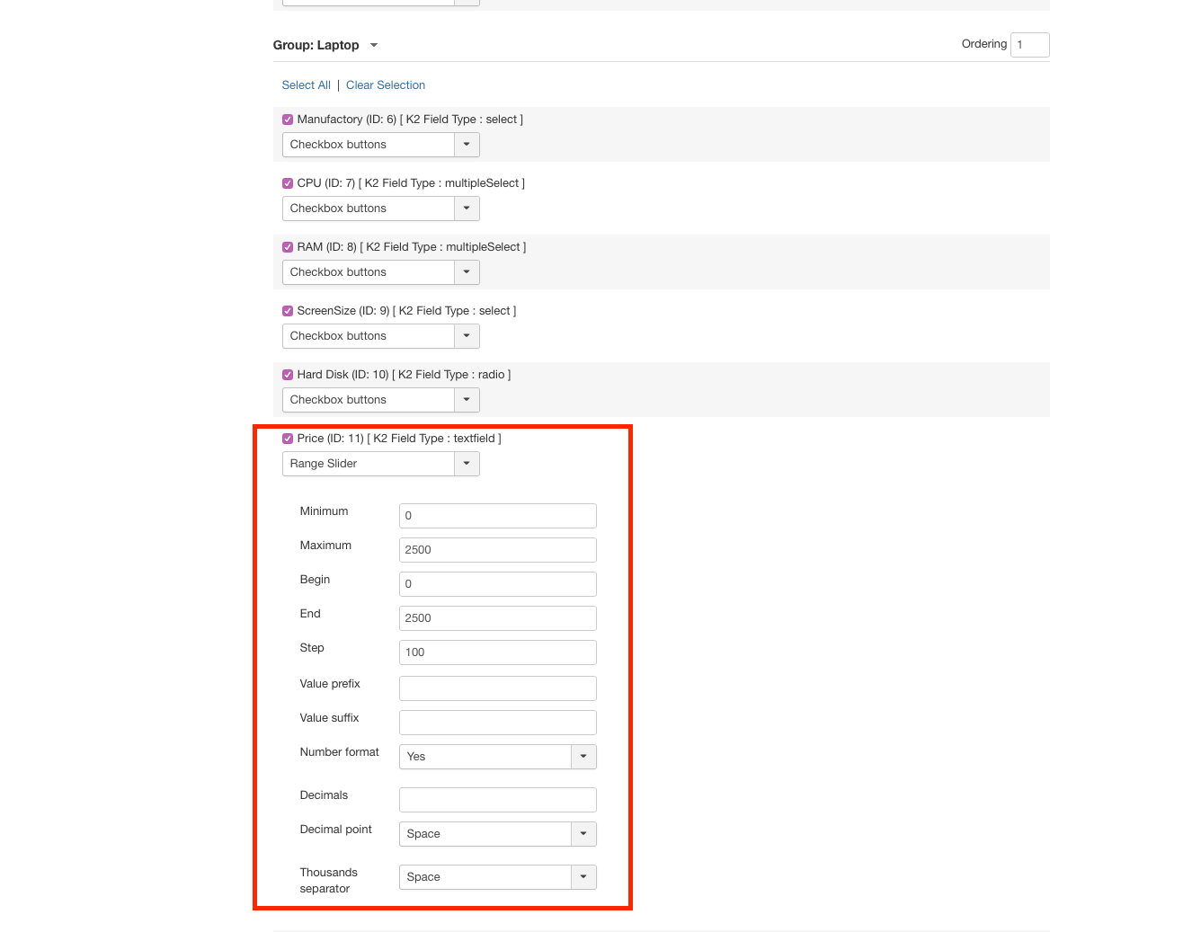Click the Decimals input field
The width and height of the screenshot is (1192, 932).
pyautogui.click(x=497, y=800)
